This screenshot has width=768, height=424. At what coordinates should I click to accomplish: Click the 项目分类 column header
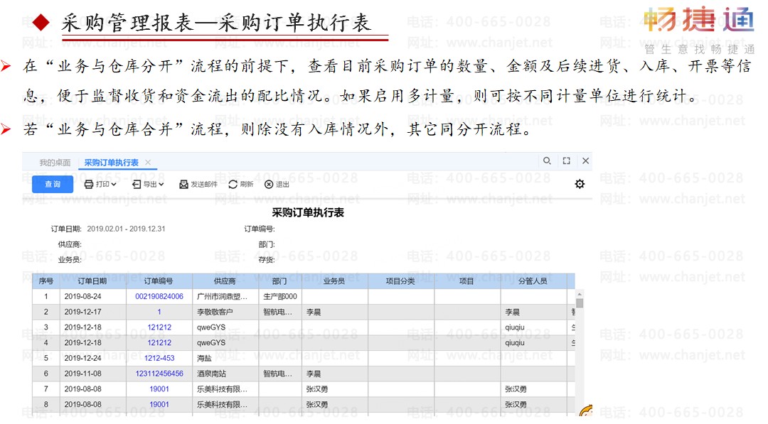400,281
